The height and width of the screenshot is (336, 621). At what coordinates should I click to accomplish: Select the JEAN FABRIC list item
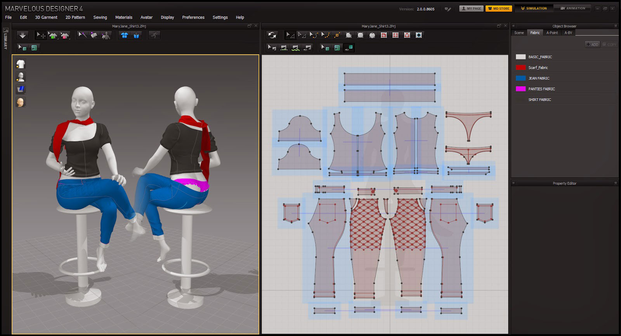click(539, 78)
